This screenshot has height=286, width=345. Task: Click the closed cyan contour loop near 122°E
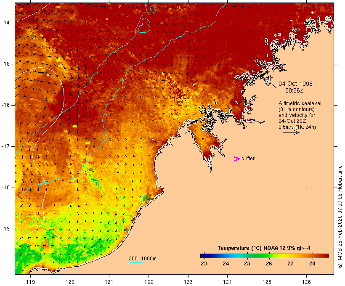pos(144,25)
